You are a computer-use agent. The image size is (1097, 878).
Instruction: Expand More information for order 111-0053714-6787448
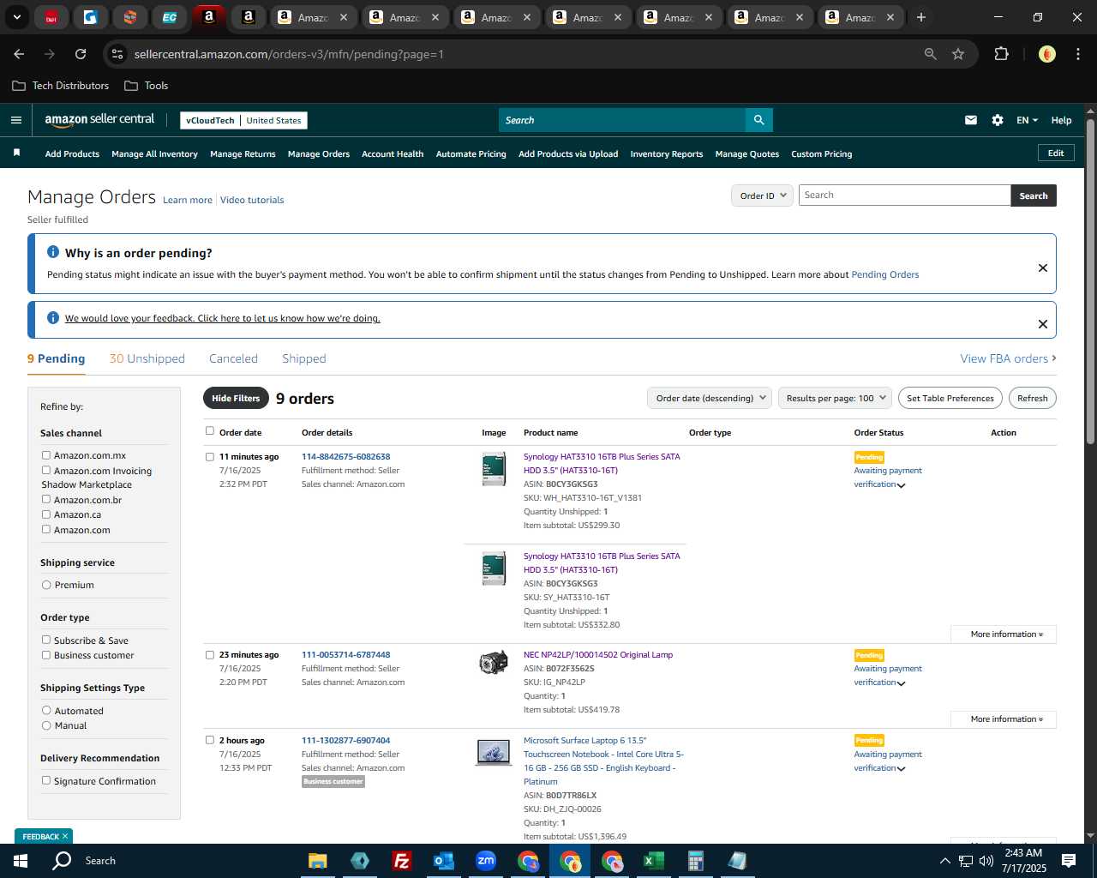[1004, 719]
